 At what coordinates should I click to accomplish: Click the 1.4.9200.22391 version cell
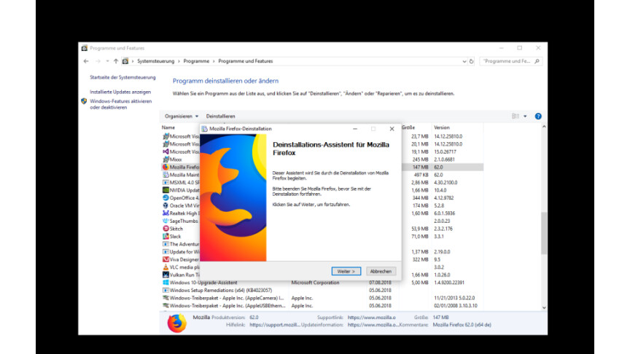pos(449,283)
